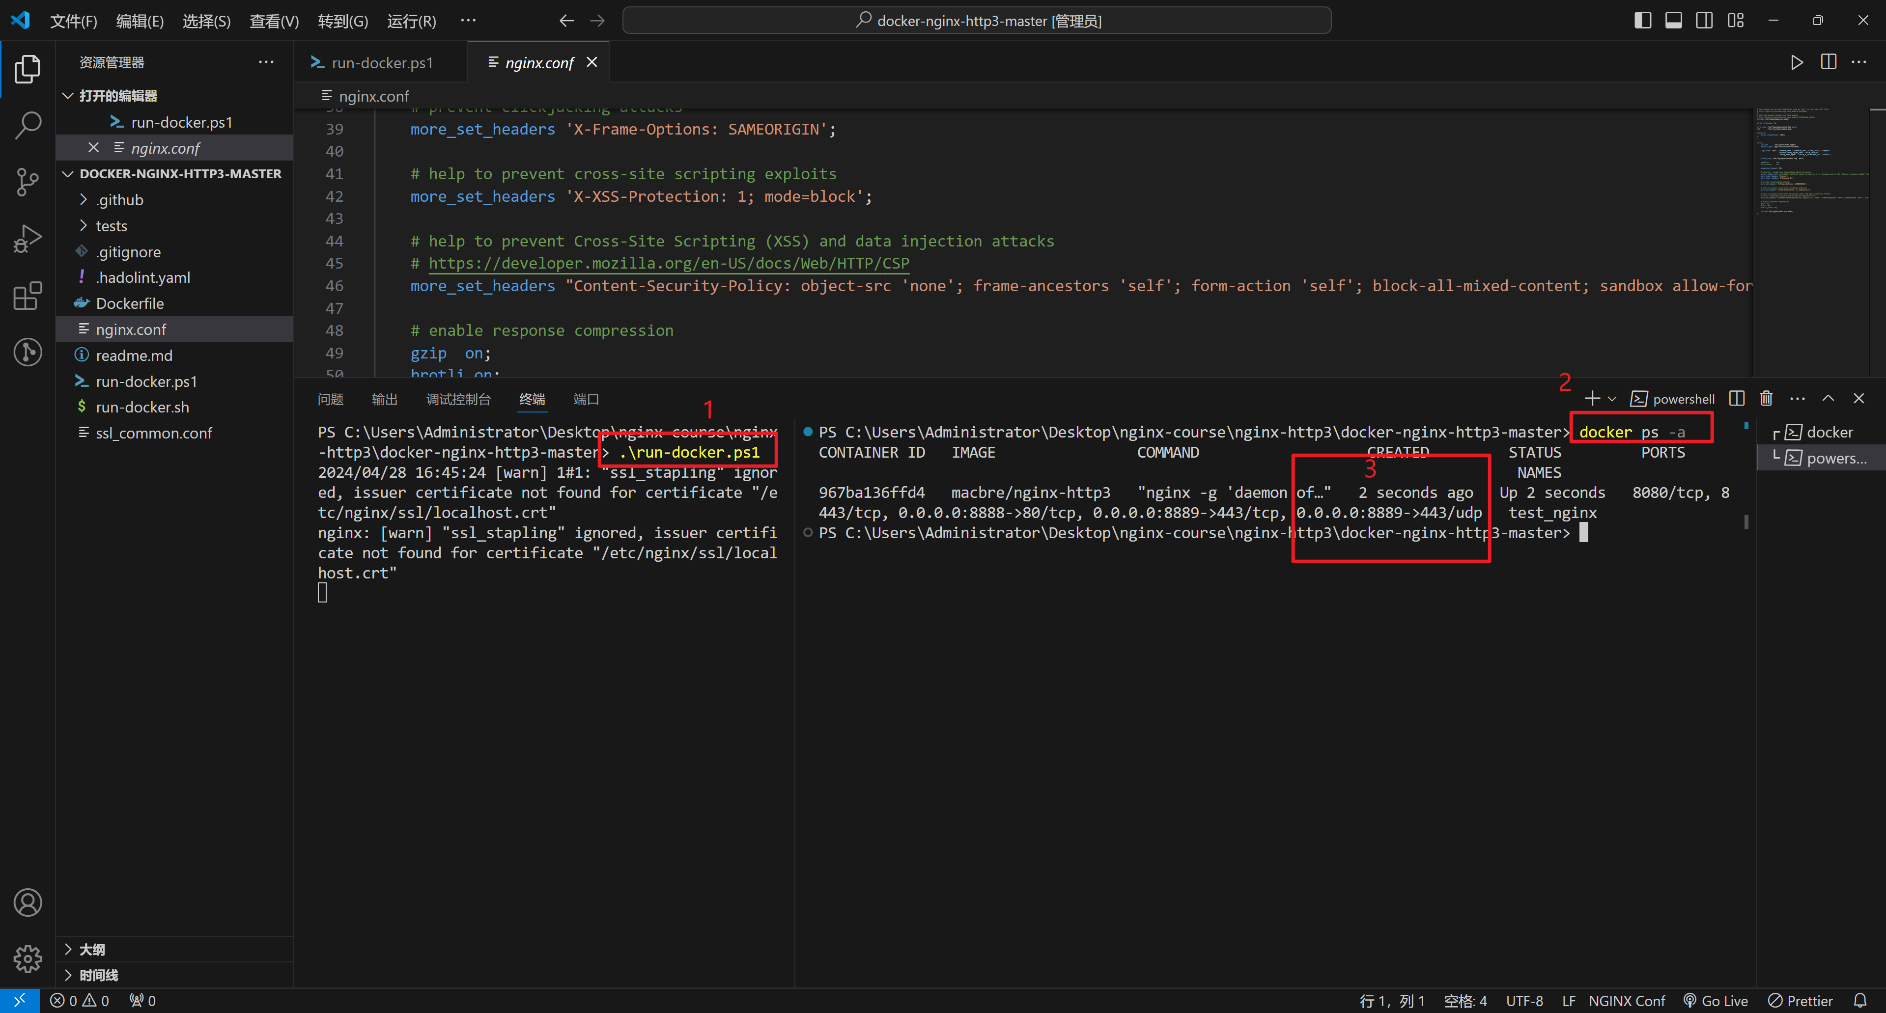This screenshot has height=1013, width=1886.
Task: Collapse the 打开的编辑器 section
Action: 174,96
